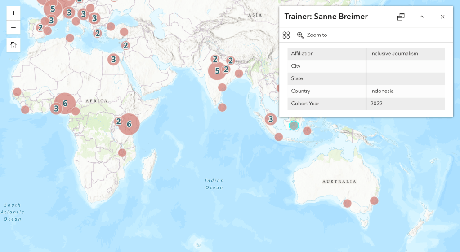Image resolution: width=460 pixels, height=252 pixels.
Task: Open the cluster of 5 in India
Action: [217, 71]
